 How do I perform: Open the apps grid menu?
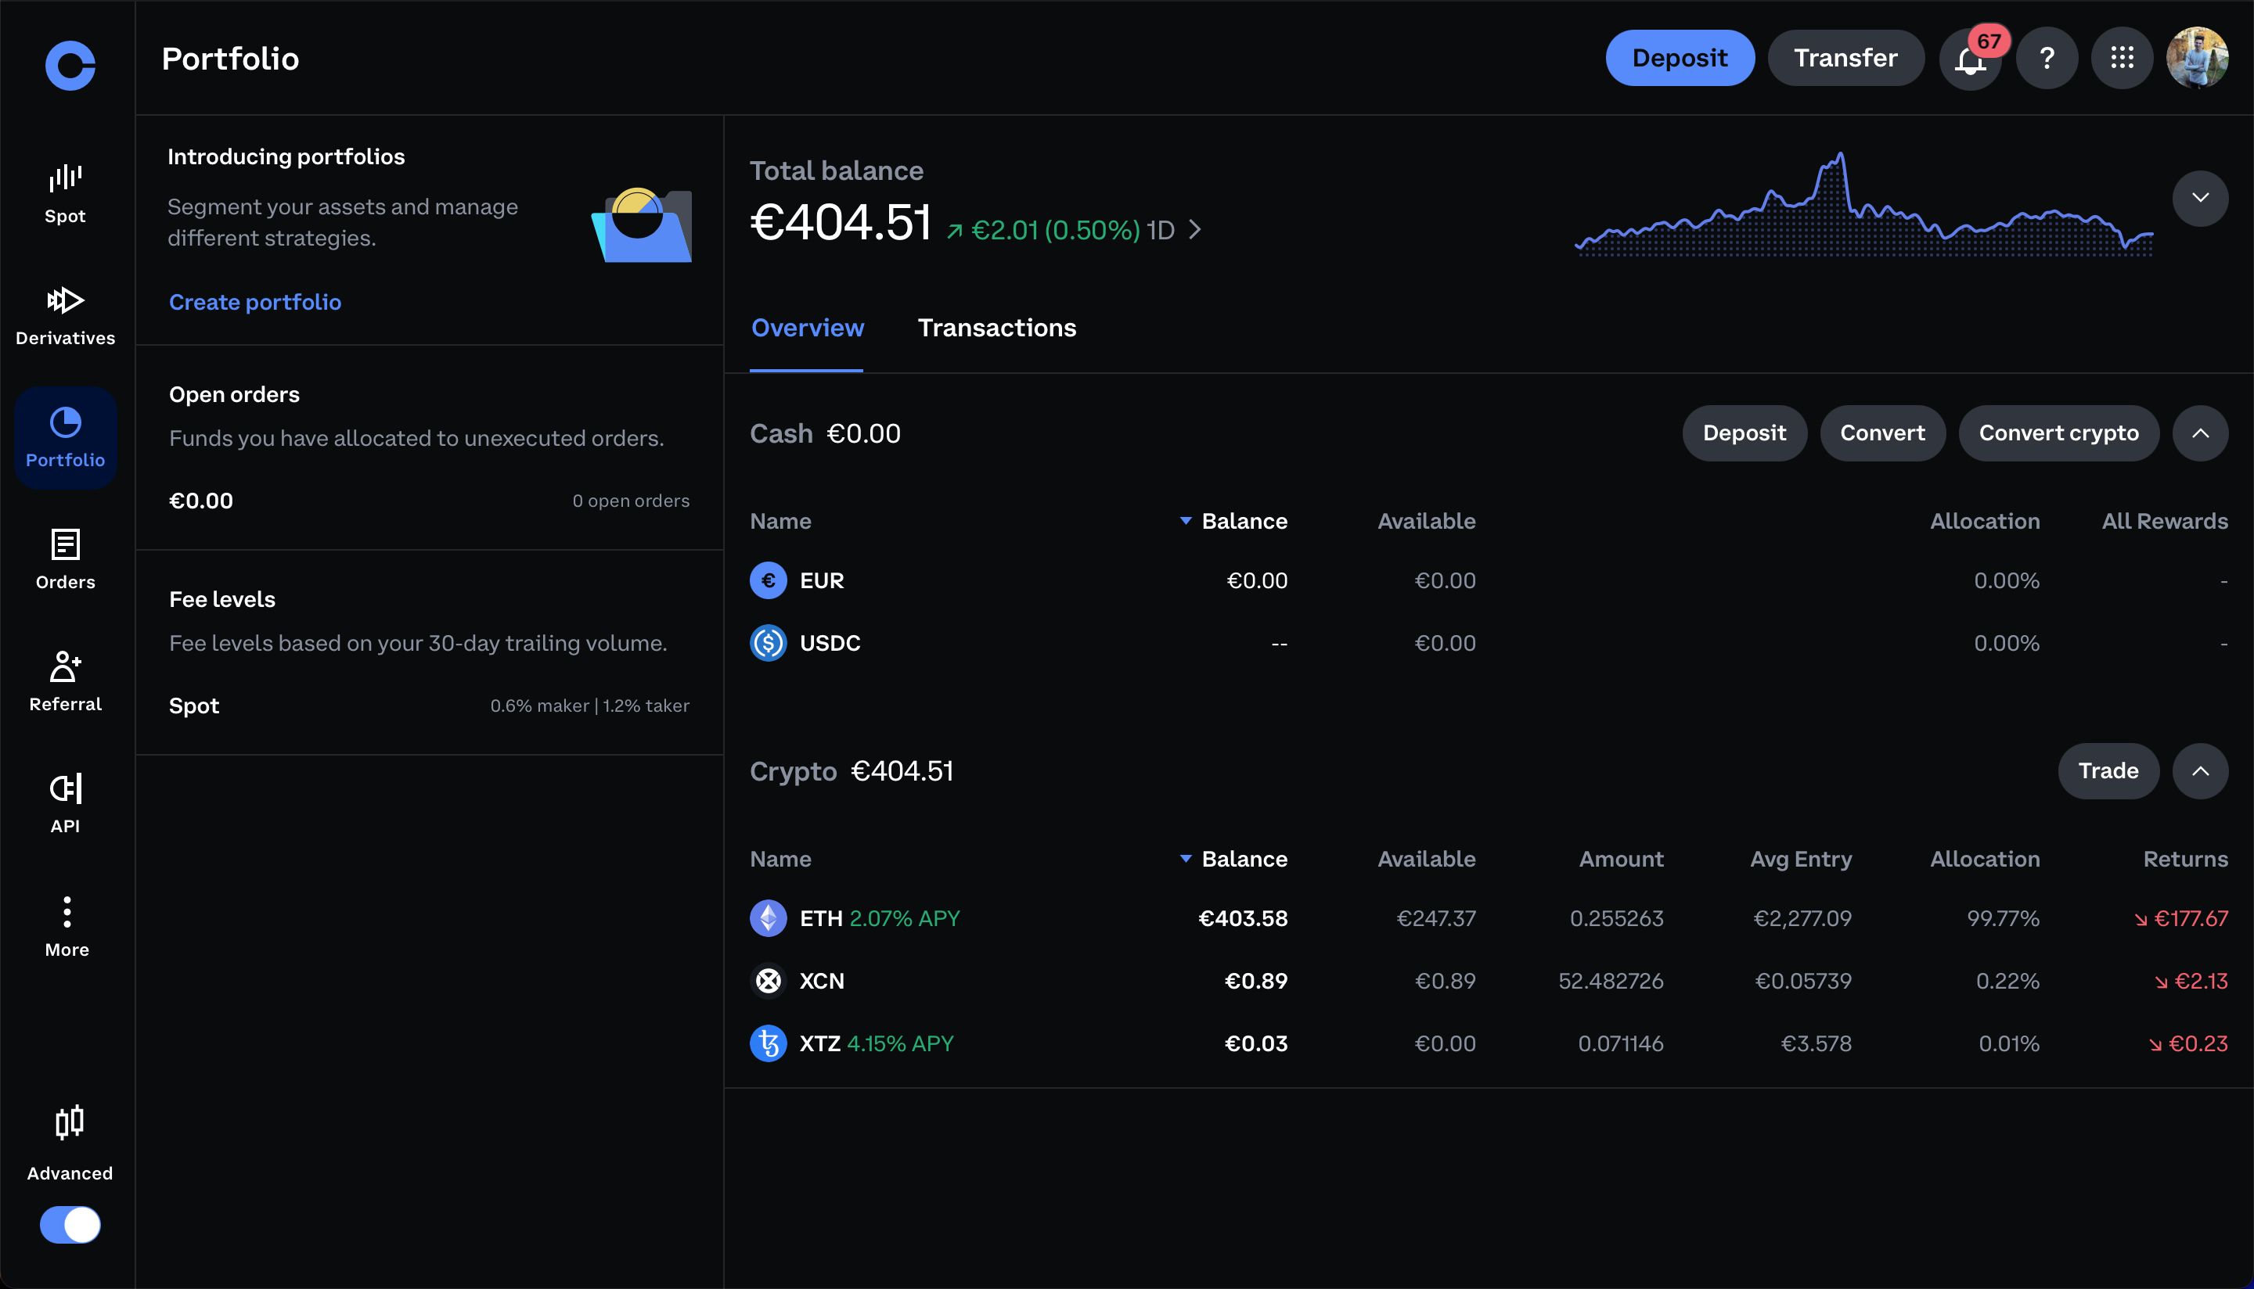pos(2122,59)
